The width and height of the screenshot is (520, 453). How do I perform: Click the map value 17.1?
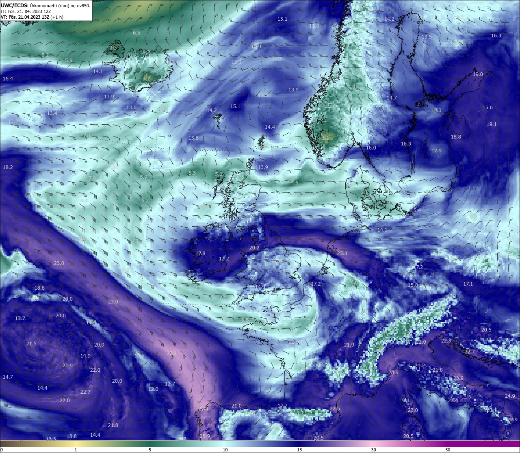tap(468, 284)
